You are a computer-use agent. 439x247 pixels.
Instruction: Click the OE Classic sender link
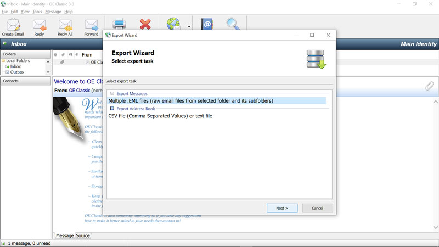coord(80,91)
